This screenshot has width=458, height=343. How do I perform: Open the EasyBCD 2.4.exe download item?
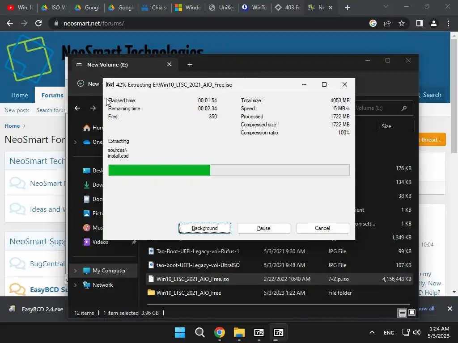coord(37,309)
